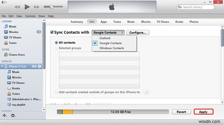The width and height of the screenshot is (224, 125).
Task: Open Tones icon under iPhone 4 Test
Action: click(x=9, y=94)
